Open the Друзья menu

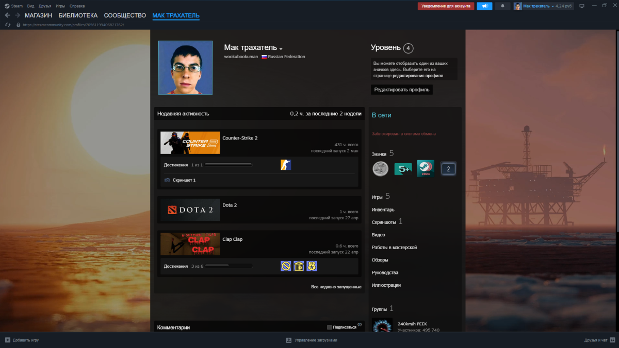click(45, 6)
